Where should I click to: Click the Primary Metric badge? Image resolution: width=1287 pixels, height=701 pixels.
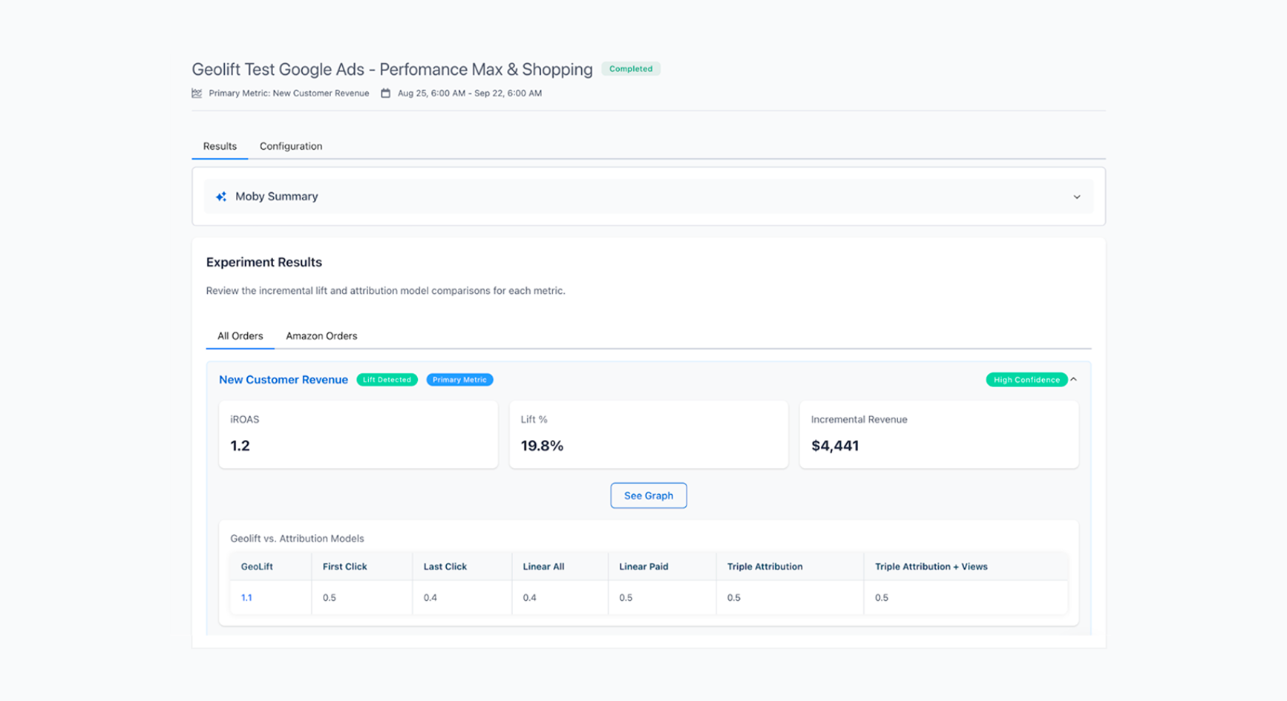tap(459, 380)
